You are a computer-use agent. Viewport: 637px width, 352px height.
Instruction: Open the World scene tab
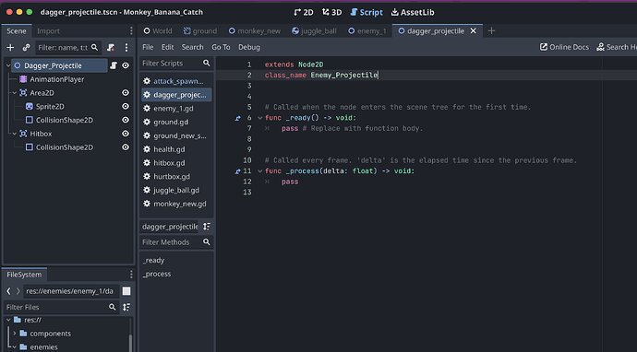158,30
